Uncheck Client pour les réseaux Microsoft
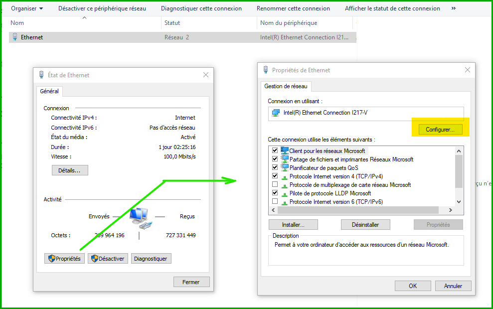This screenshot has width=493, height=309. pyautogui.click(x=275, y=151)
